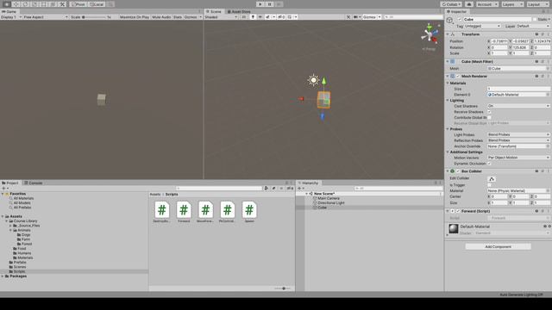The image size is (552, 310).
Task: Collapse the Transform component
Action: click(448, 34)
